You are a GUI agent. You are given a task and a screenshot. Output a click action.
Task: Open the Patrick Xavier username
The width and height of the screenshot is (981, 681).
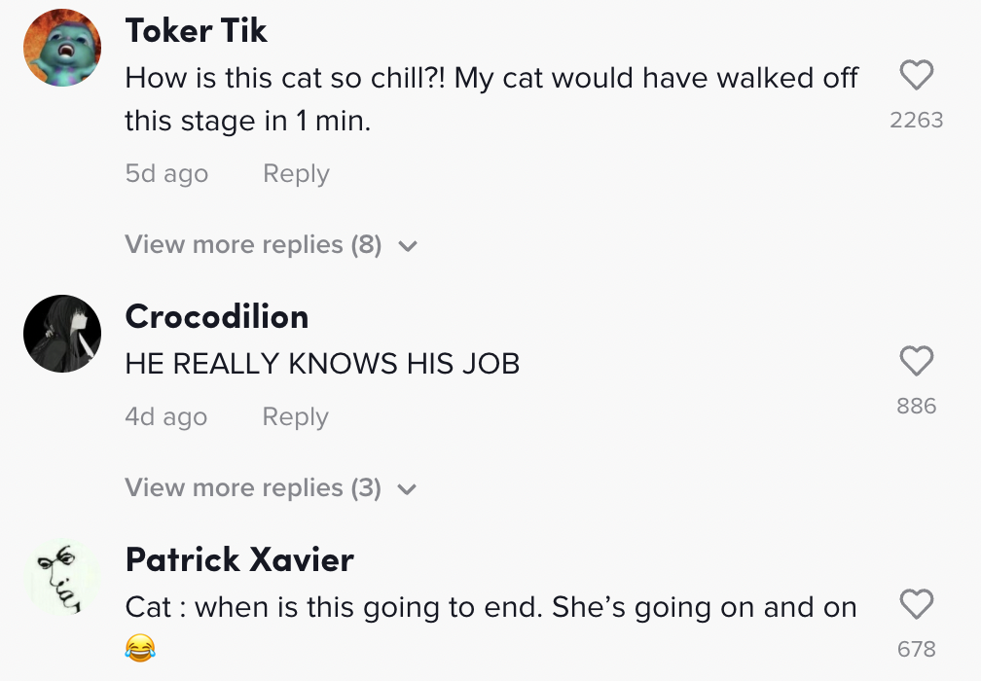tap(239, 560)
